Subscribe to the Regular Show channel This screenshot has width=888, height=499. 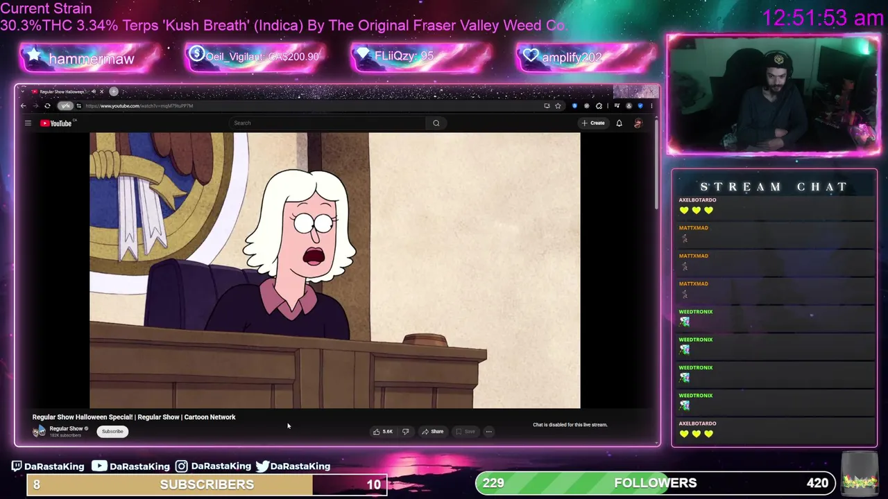click(112, 432)
